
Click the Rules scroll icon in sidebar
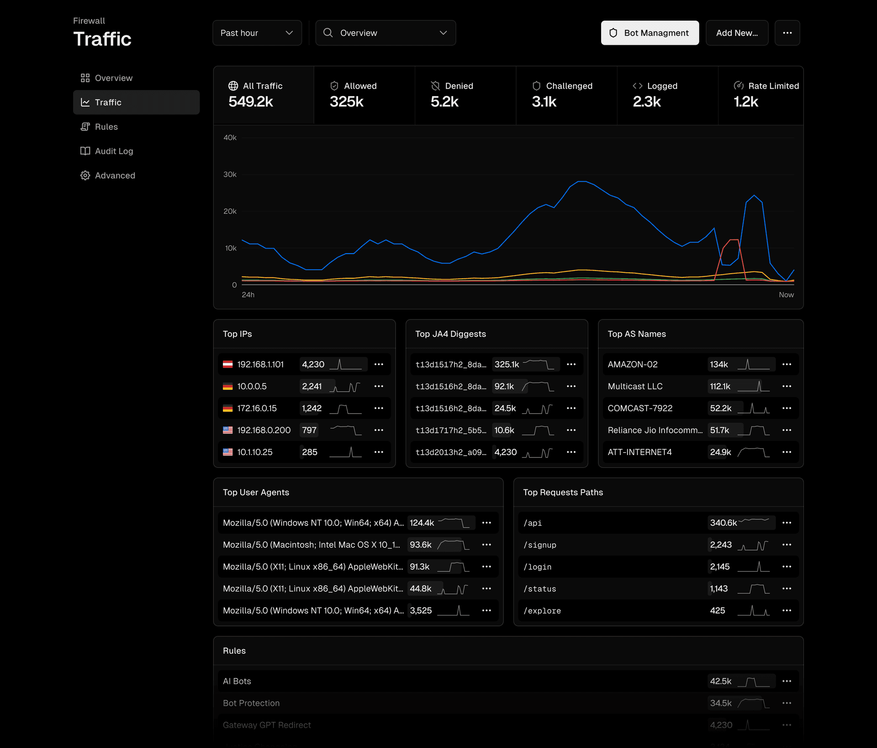[x=85, y=127]
